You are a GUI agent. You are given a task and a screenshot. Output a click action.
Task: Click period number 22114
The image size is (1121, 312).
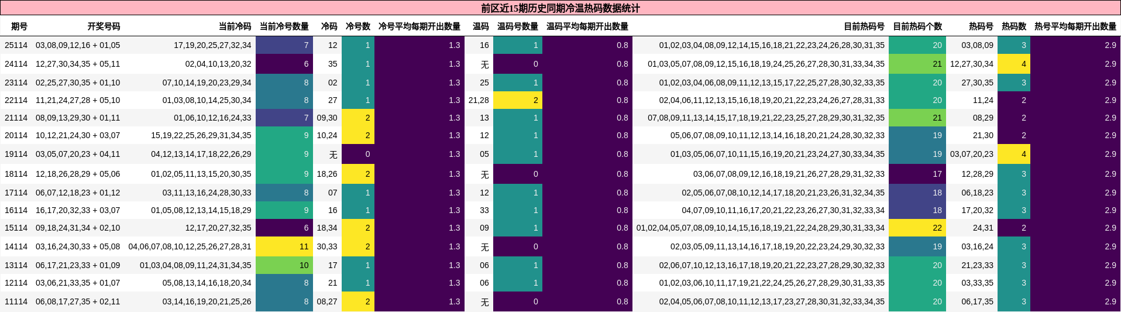16,100
